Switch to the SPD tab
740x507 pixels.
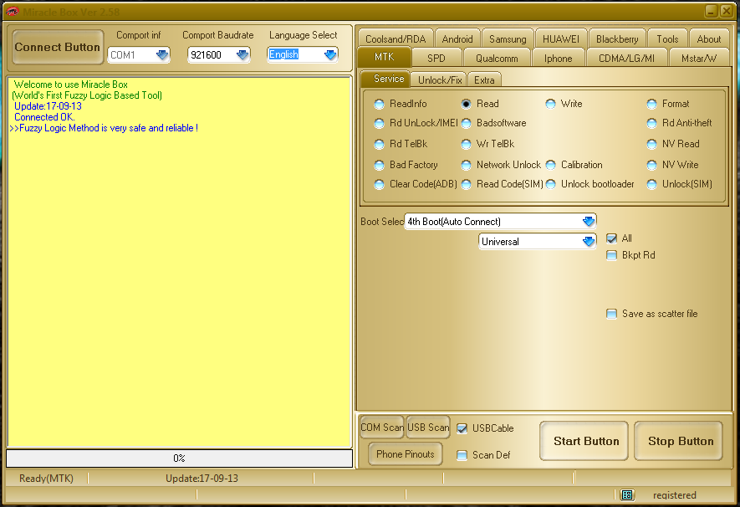click(436, 58)
